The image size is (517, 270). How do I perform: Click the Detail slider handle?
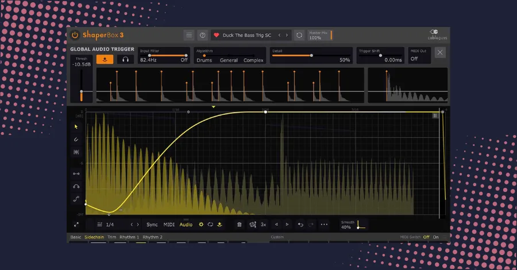coord(311,55)
